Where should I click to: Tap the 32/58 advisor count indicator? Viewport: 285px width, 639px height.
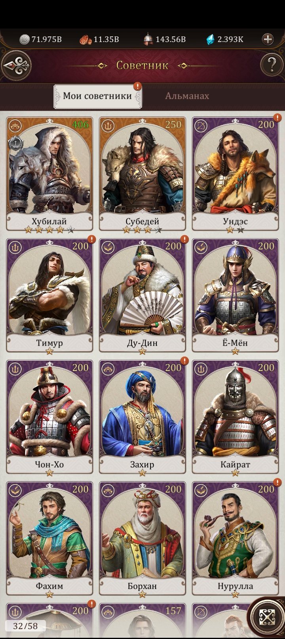point(25,626)
